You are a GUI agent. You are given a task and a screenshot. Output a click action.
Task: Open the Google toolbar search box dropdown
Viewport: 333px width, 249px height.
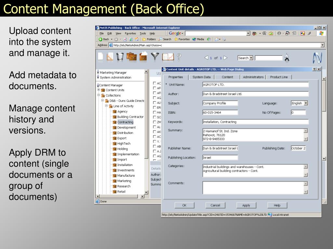coord(248,33)
